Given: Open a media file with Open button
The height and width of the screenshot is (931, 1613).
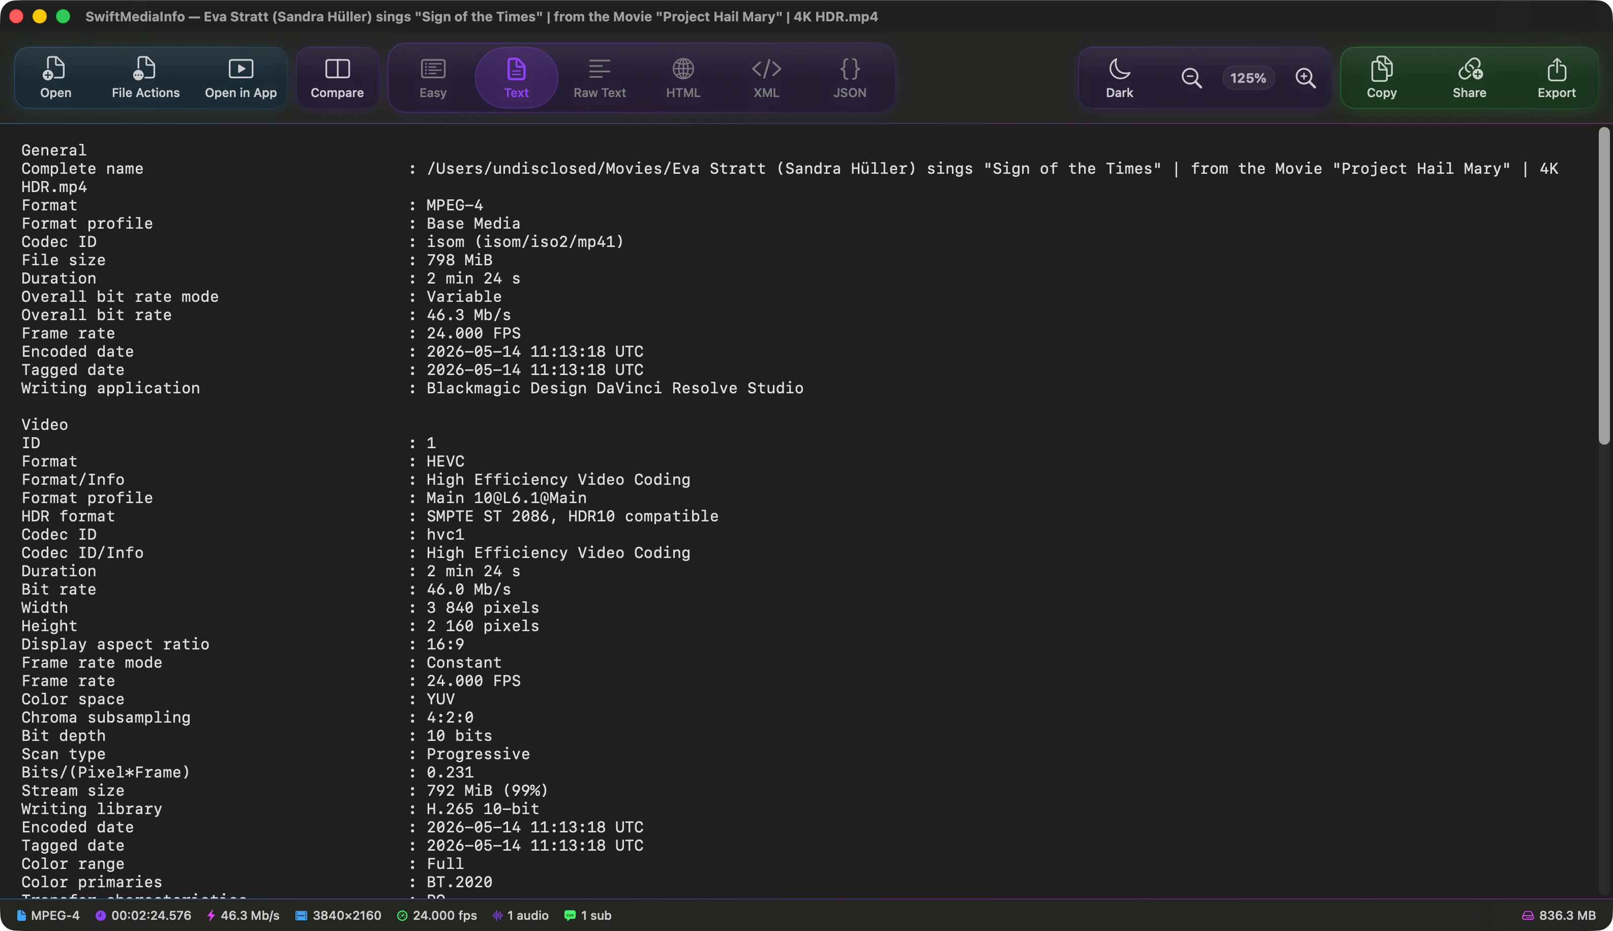Looking at the screenshot, I should pos(55,77).
